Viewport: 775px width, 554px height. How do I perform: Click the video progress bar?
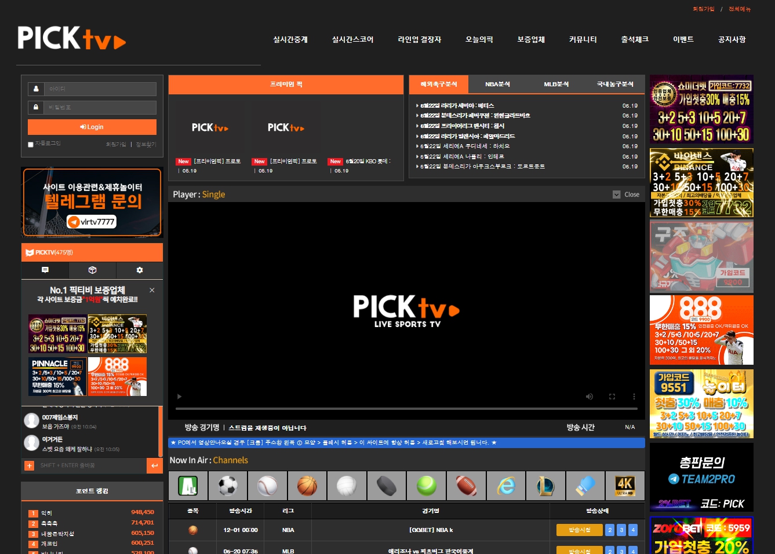(x=406, y=409)
